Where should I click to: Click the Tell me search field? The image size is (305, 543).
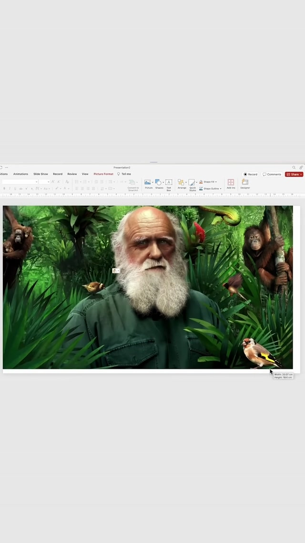tap(126, 174)
